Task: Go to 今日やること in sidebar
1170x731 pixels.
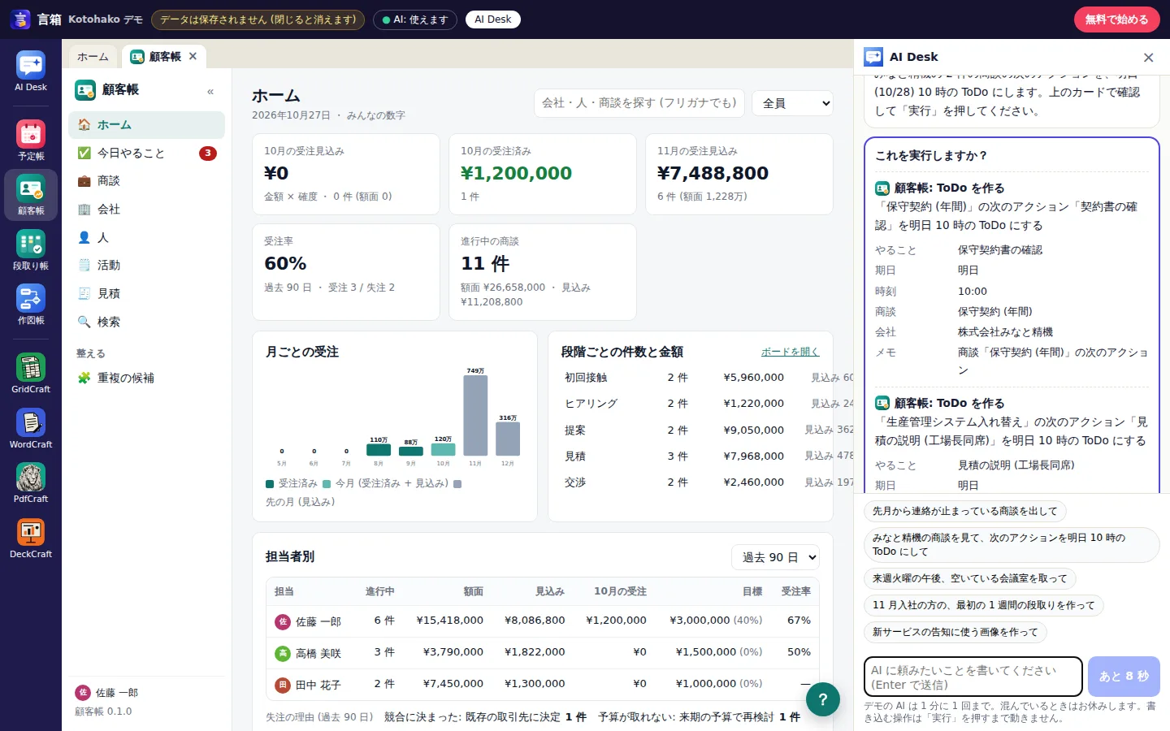Action: click(147, 153)
